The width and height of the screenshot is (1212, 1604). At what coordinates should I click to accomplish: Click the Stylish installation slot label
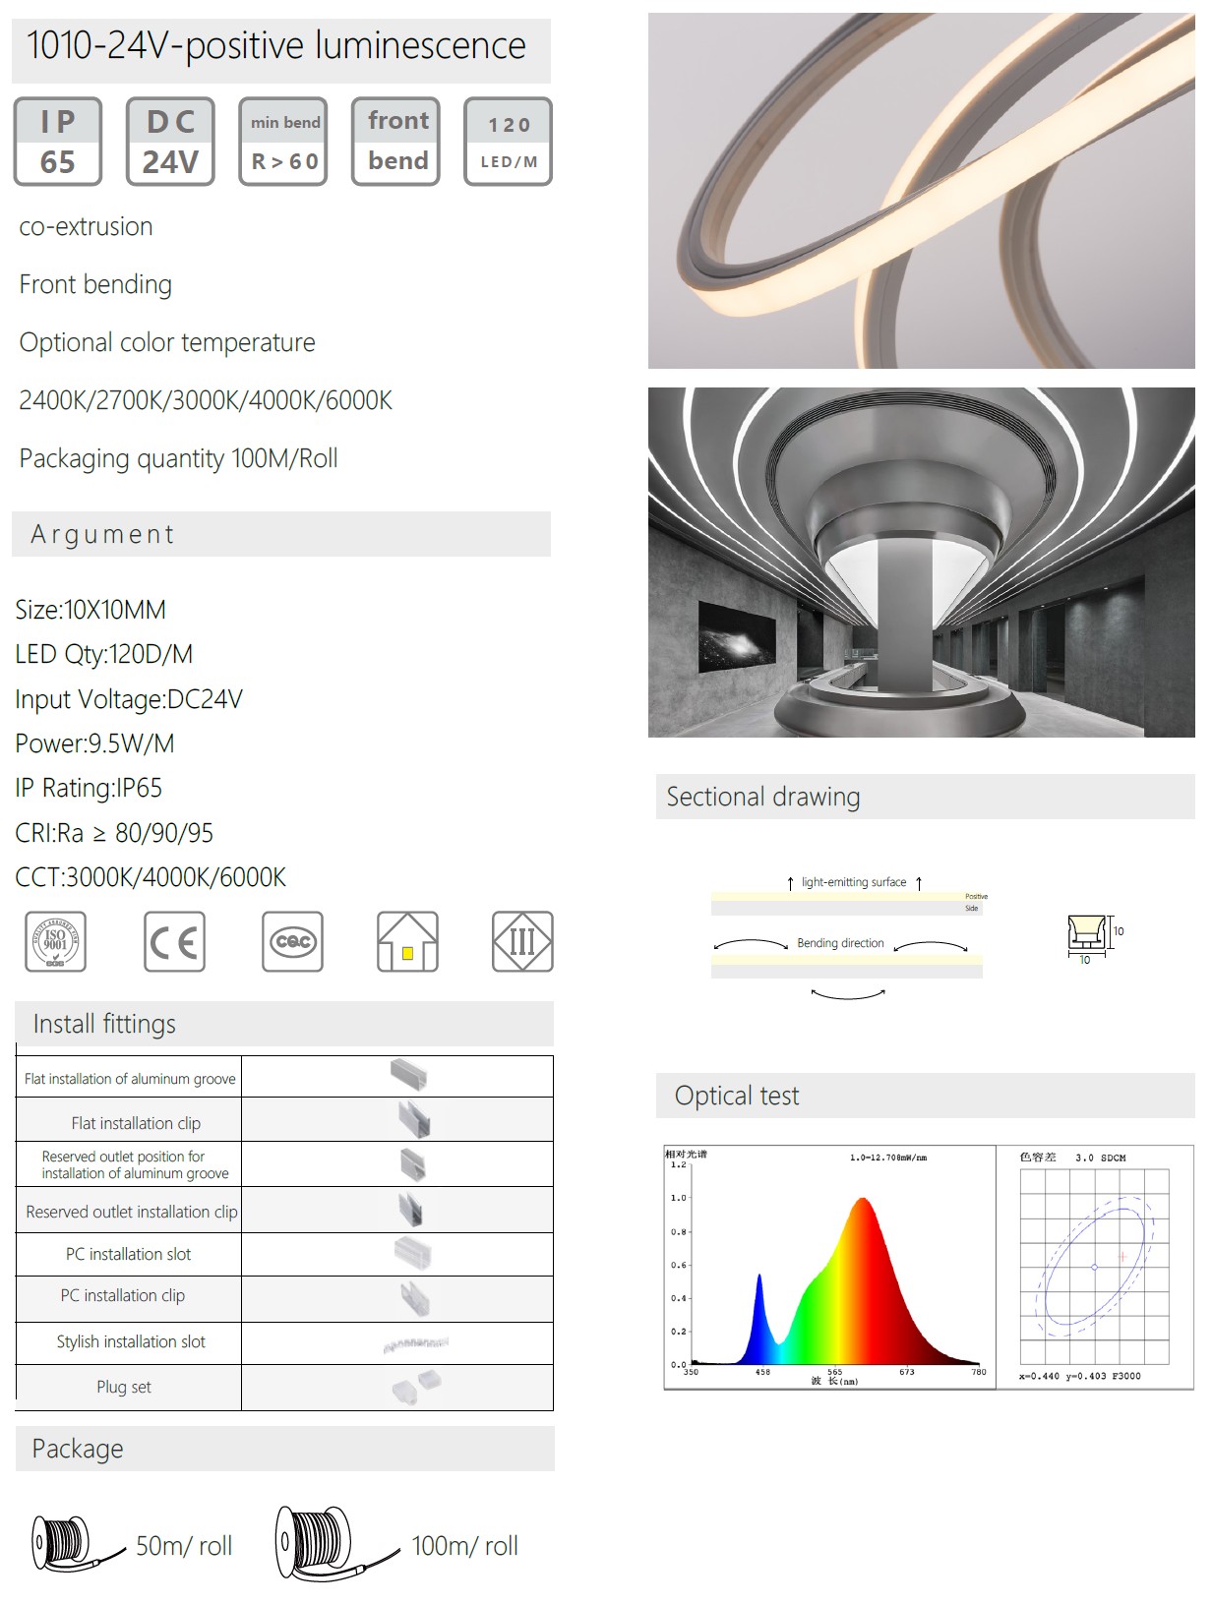click(x=131, y=1341)
